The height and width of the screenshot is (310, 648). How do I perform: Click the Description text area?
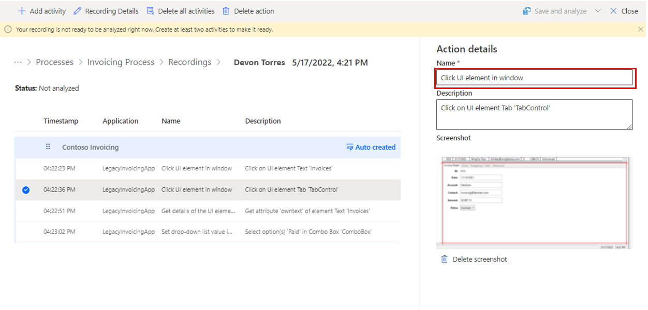(x=534, y=114)
